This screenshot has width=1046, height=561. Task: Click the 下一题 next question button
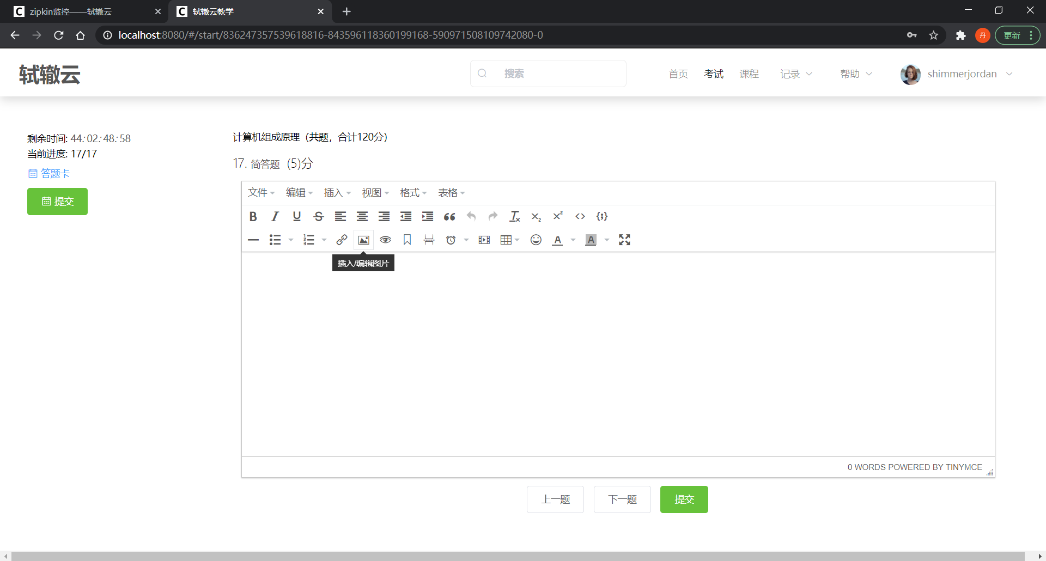click(622, 499)
